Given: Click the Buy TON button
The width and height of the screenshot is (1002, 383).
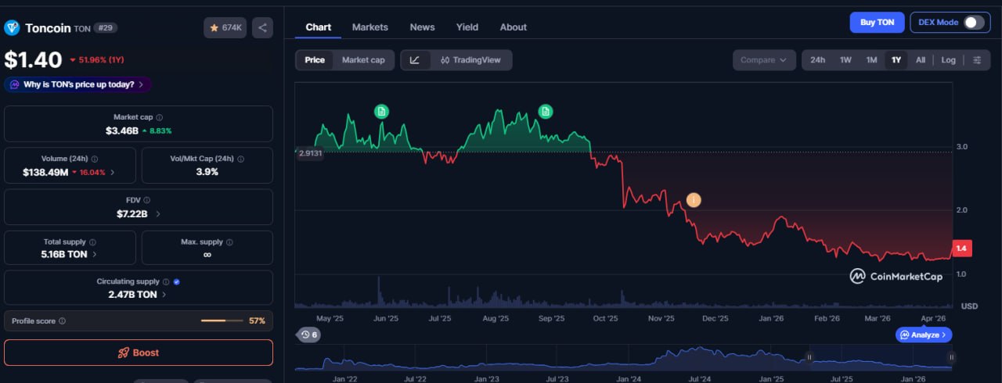Looking at the screenshot, I should pos(877,23).
